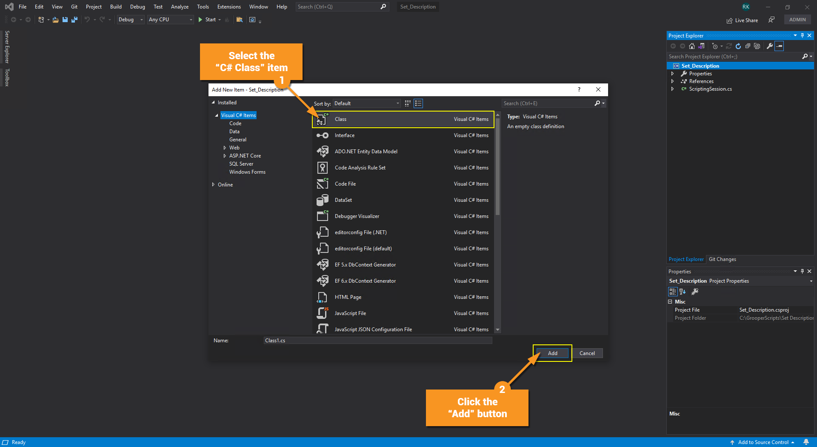The image size is (817, 447).
Task: Toggle Preview Selected Items in Project Explorer
Action: point(779,46)
